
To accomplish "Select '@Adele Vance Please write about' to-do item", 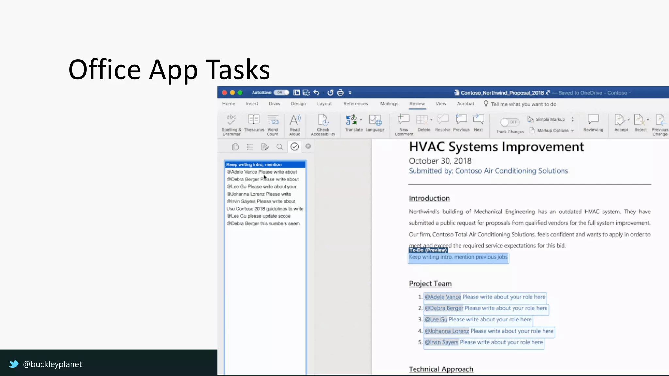I will pos(265,172).
